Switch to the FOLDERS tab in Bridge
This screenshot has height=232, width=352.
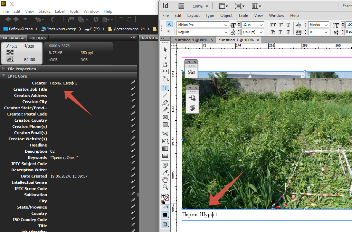[x=38, y=38]
